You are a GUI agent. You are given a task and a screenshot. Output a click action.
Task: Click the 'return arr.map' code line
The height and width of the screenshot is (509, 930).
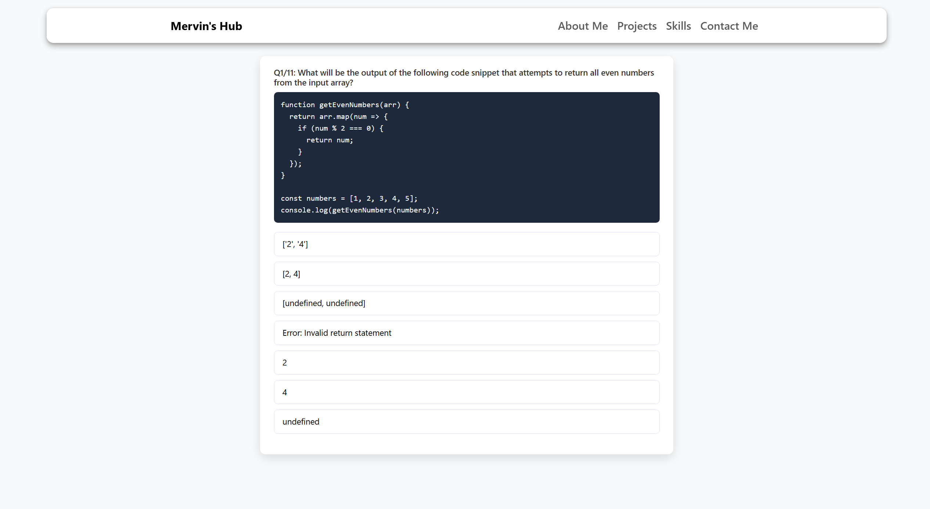pyautogui.click(x=338, y=117)
